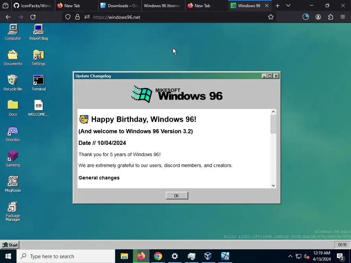
Task: Close the active Windows 96 tab
Action: (x=267, y=5)
